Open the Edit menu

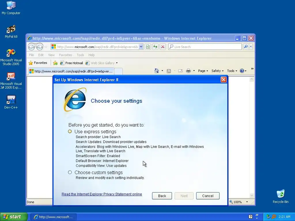tap(41, 55)
